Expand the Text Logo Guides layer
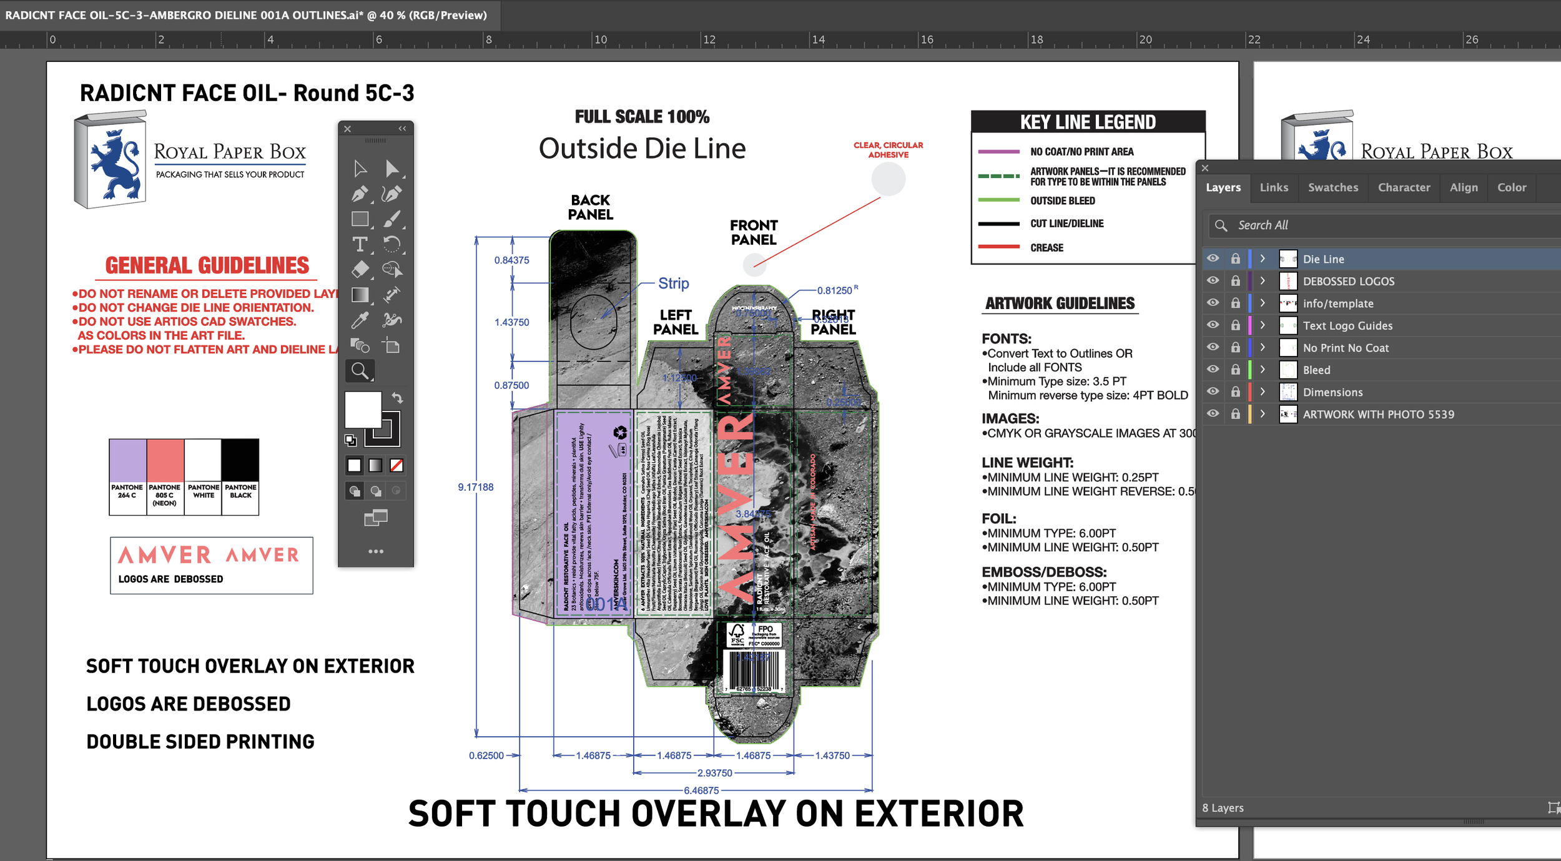Screen dimensions: 1561x861 click(x=1263, y=325)
